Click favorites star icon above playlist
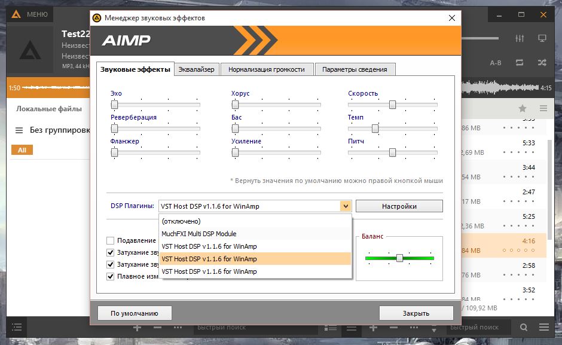 click(522, 108)
